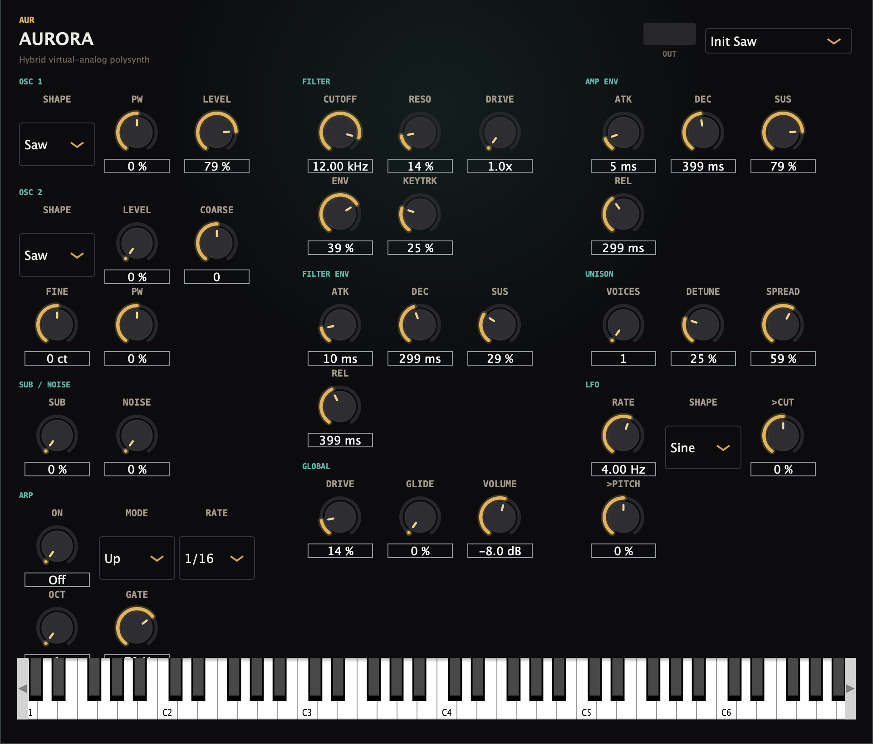Click the OSC 1 PW knob

137,132
